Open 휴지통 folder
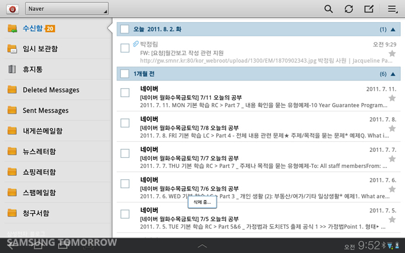 pos(57,69)
